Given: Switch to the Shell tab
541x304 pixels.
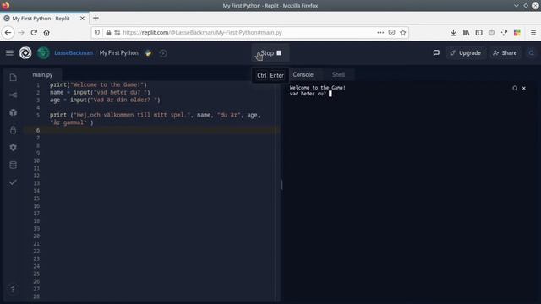Looking at the screenshot, I should [338, 74].
